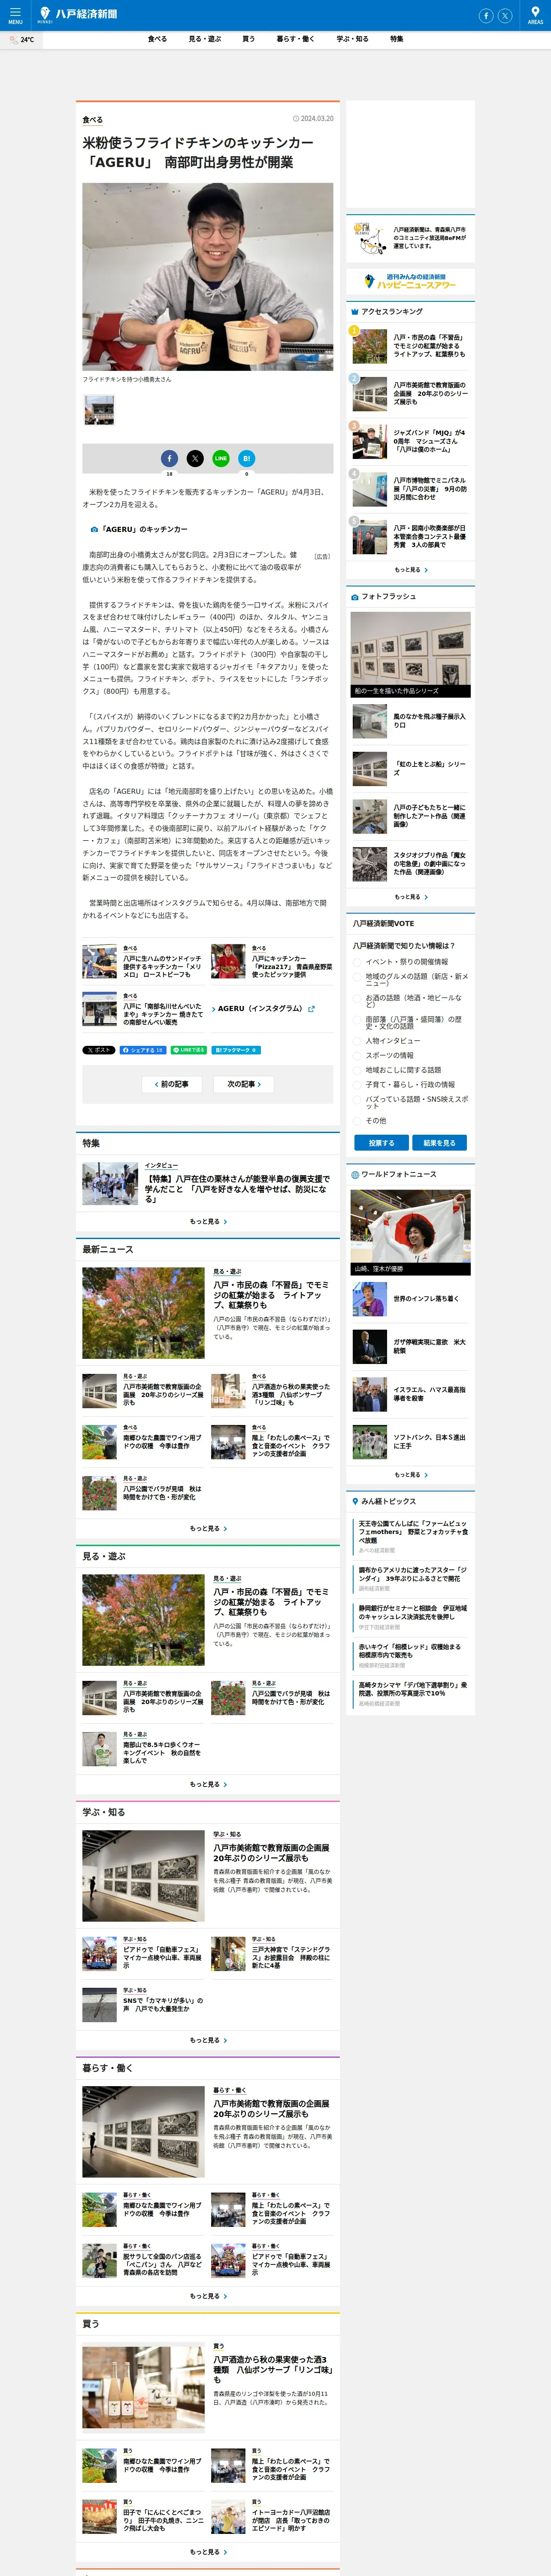Expand もっと見る under 特集 section

(208, 1221)
